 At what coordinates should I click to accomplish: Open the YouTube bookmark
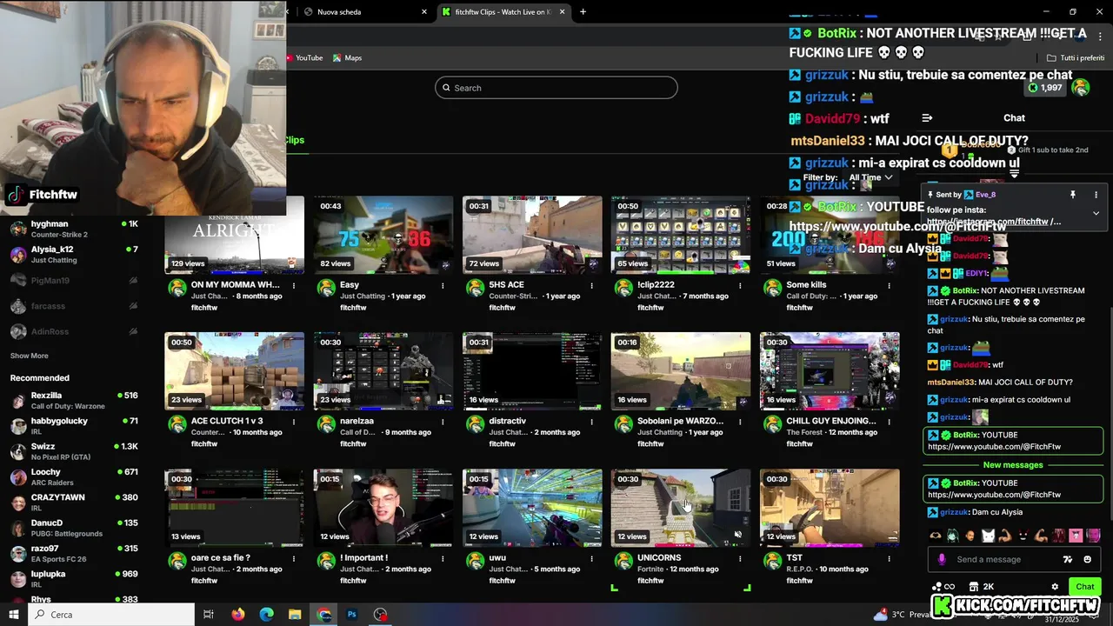coord(303,57)
